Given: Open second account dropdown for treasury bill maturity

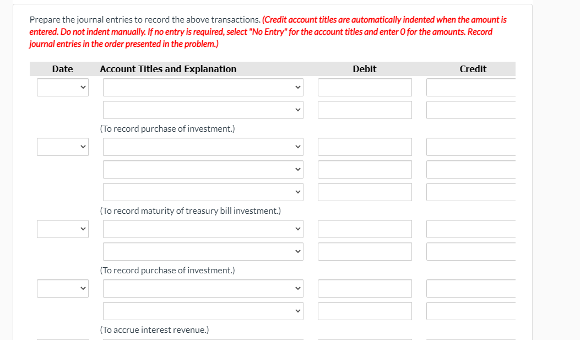Looking at the screenshot, I should point(203,169).
